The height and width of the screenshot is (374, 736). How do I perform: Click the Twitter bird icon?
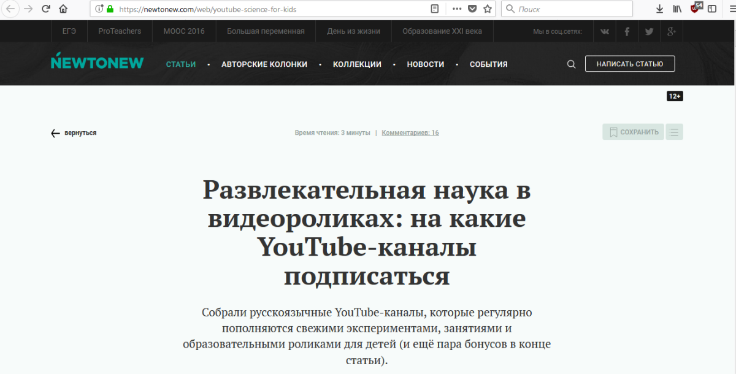[649, 31]
